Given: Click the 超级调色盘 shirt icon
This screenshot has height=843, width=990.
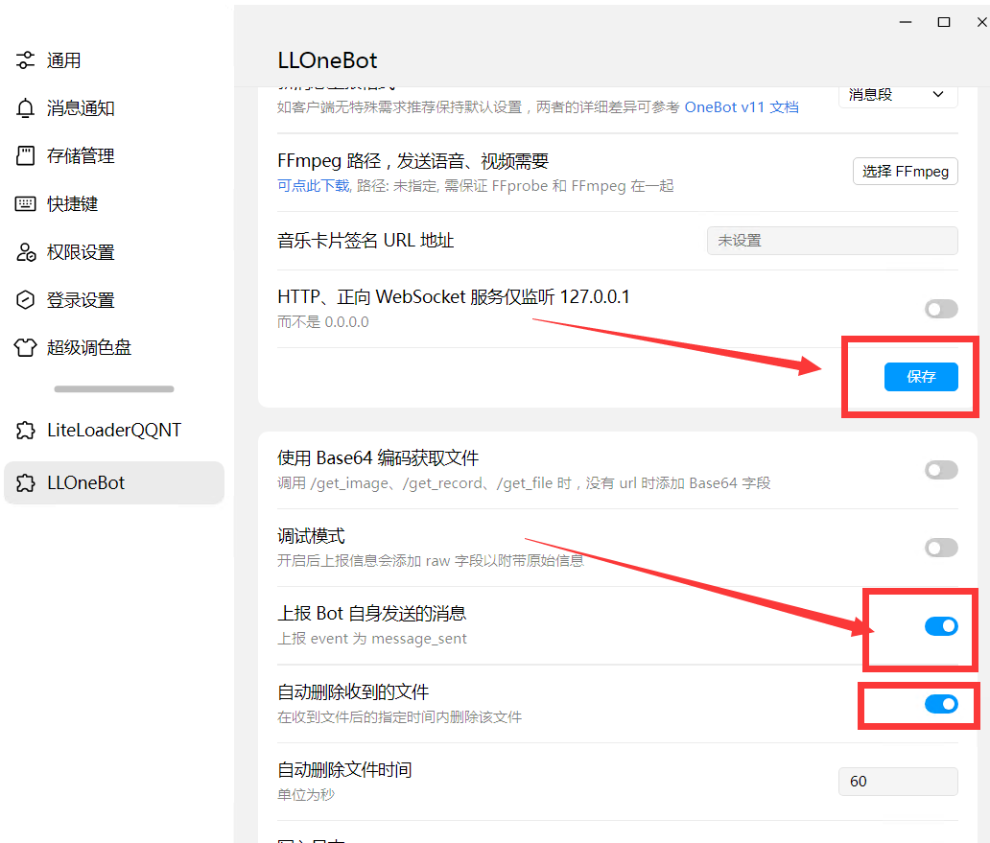Looking at the screenshot, I should (x=26, y=348).
